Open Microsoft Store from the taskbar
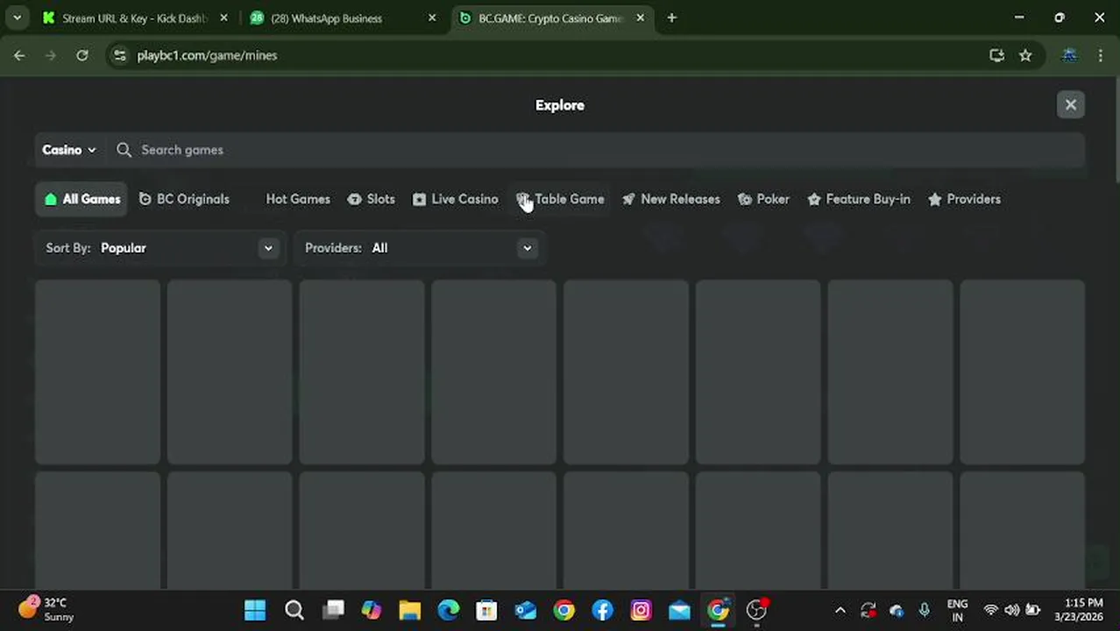The width and height of the screenshot is (1120, 631). pyautogui.click(x=486, y=610)
